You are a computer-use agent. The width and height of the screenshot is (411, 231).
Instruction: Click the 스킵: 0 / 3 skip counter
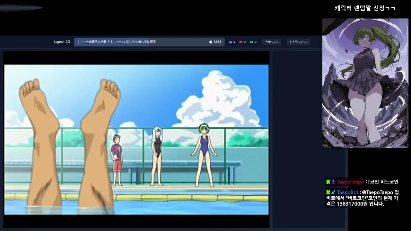click(271, 42)
